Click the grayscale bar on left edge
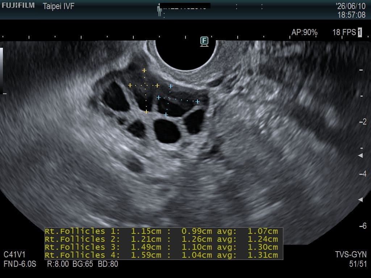The width and height of the screenshot is (371, 278). click(x=1, y=71)
